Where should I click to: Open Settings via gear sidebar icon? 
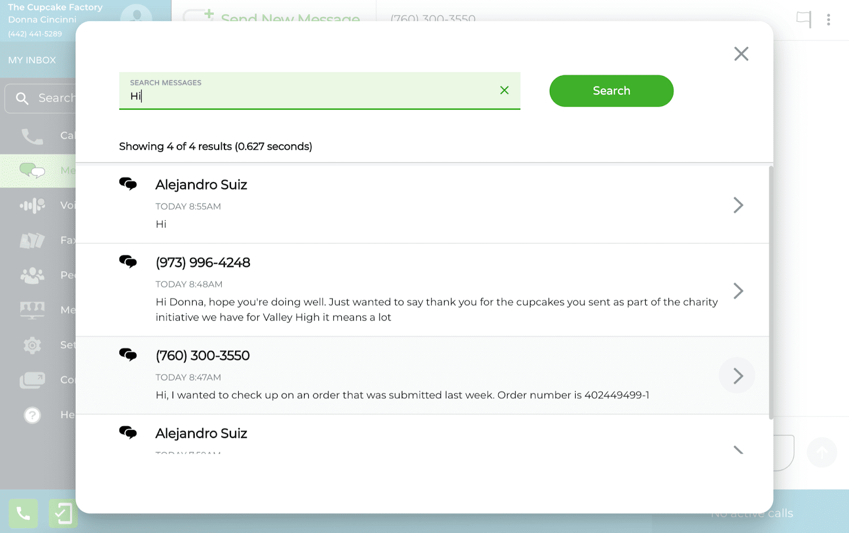(32, 345)
